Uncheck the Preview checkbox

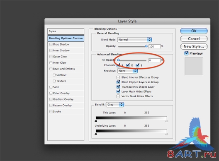pyautogui.click(x=187, y=53)
